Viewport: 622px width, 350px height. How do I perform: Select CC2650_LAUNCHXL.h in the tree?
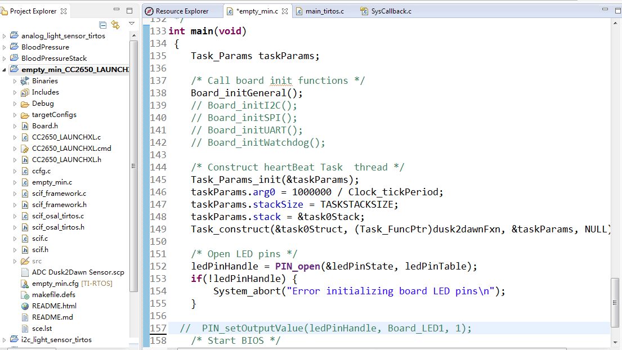coord(66,160)
